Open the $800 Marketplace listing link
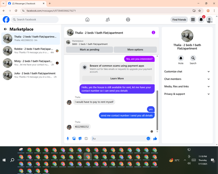The width and height of the screenshot is (218, 174). coord(90,44)
